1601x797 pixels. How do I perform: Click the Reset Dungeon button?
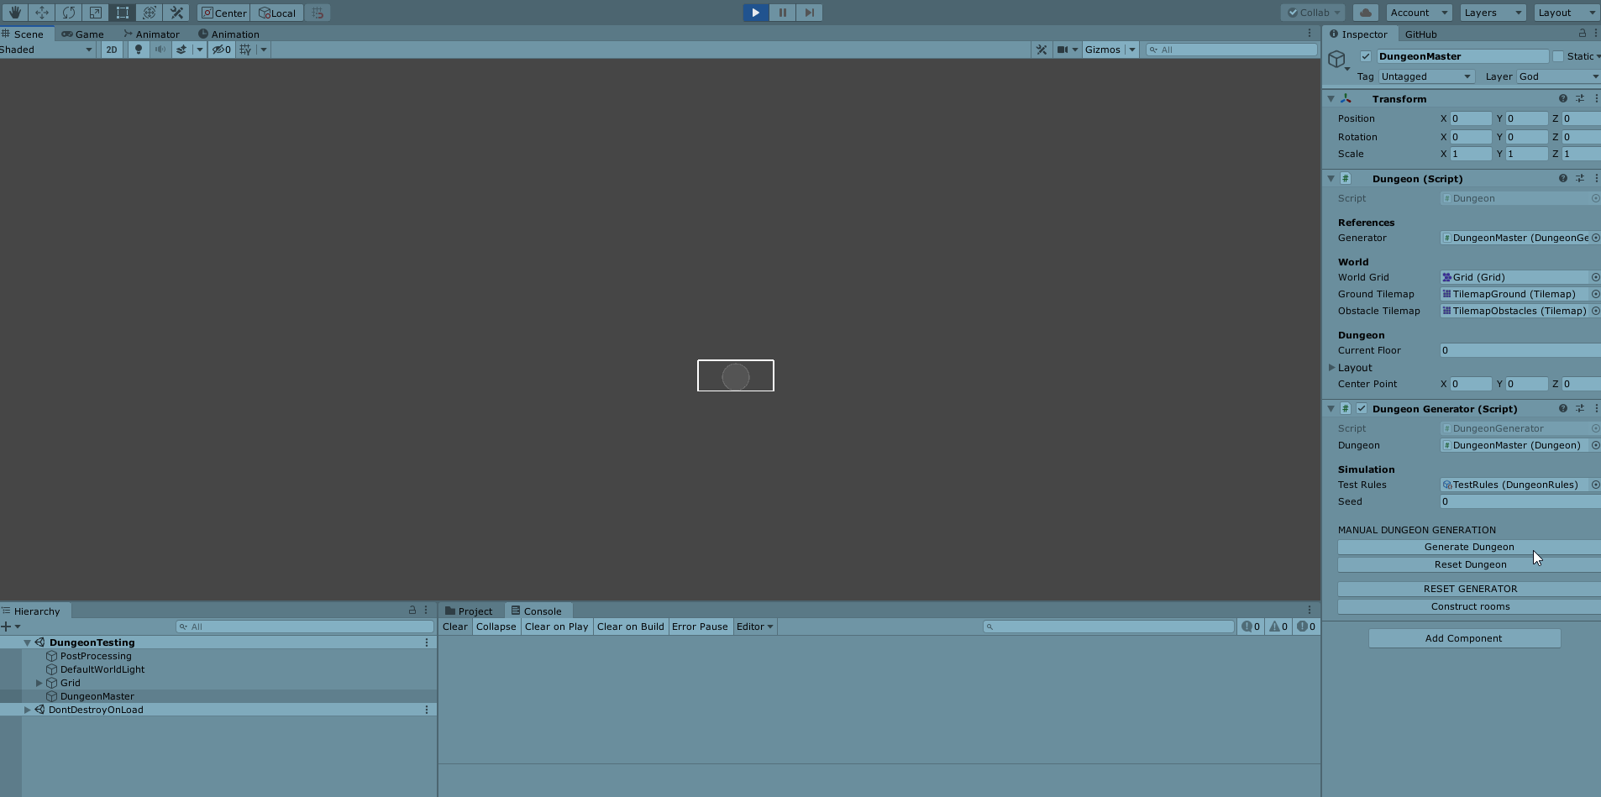click(1469, 564)
